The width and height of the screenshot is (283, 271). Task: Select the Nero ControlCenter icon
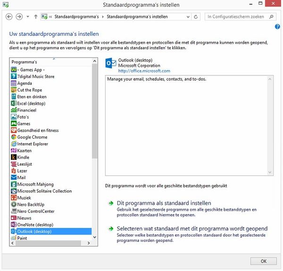pos(14,211)
